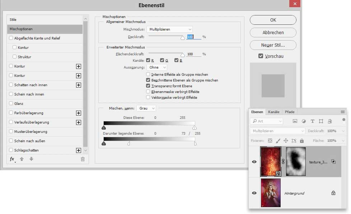Switch to the Kanäle tab
This screenshot has height=214, width=351.
274,112
